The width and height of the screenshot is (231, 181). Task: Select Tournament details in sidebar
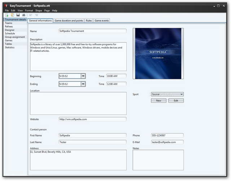point(15,20)
